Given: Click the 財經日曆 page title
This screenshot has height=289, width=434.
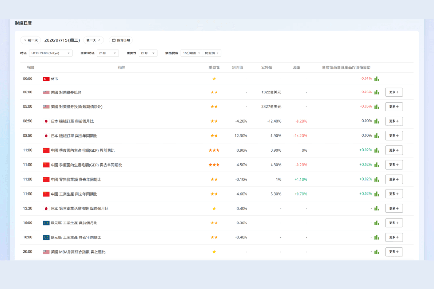Looking at the screenshot, I should click(x=23, y=23).
